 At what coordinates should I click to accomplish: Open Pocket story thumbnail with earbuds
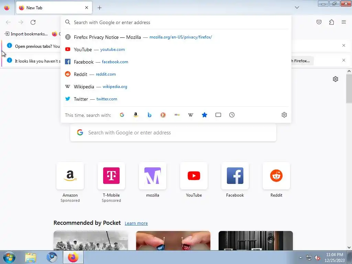click(x=173, y=240)
